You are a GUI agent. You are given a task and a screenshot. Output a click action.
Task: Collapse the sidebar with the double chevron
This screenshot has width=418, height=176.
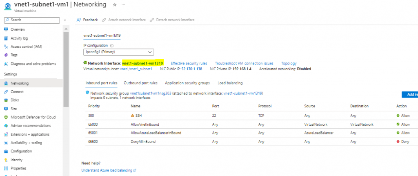tap(65, 20)
